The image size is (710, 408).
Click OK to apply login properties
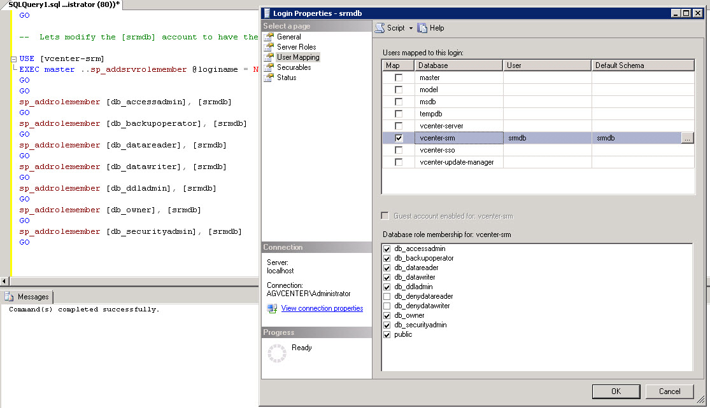(x=615, y=391)
